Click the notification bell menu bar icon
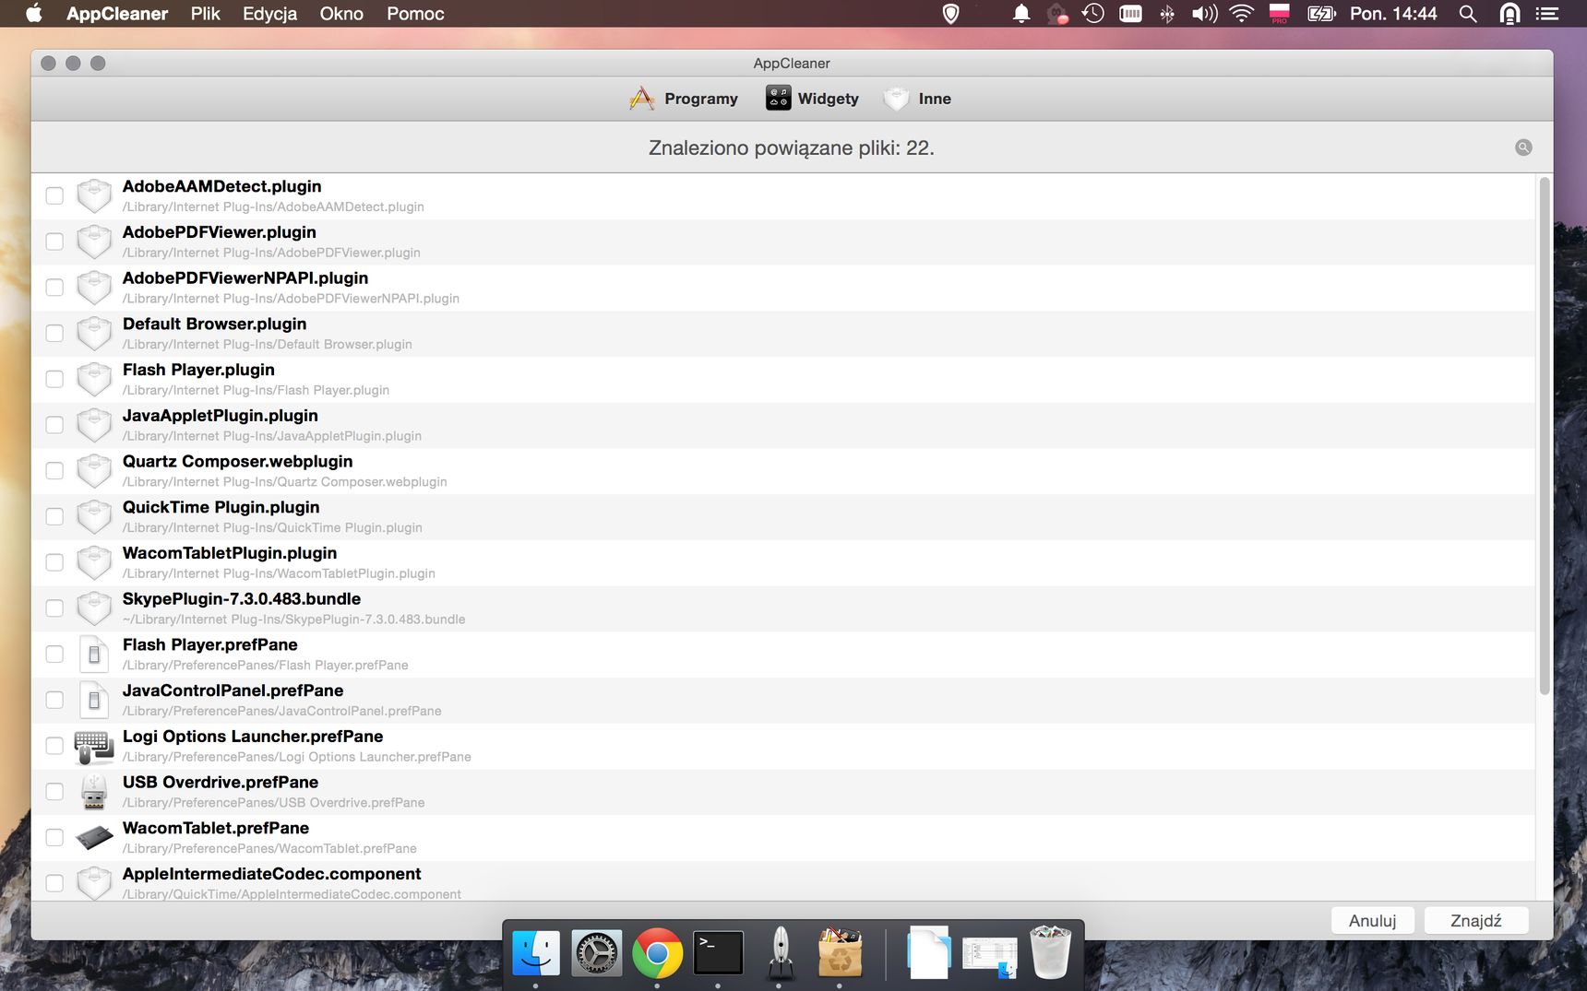1587x991 pixels. click(1021, 14)
